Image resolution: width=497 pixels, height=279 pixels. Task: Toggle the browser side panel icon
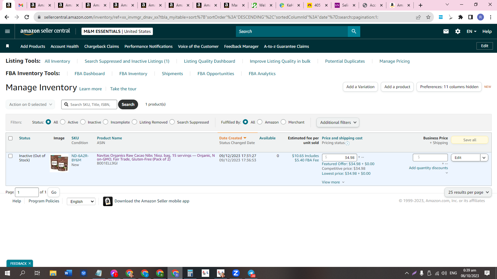click(x=471, y=17)
